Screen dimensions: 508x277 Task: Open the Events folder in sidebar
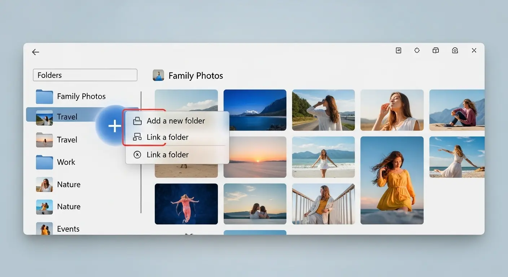click(x=68, y=229)
